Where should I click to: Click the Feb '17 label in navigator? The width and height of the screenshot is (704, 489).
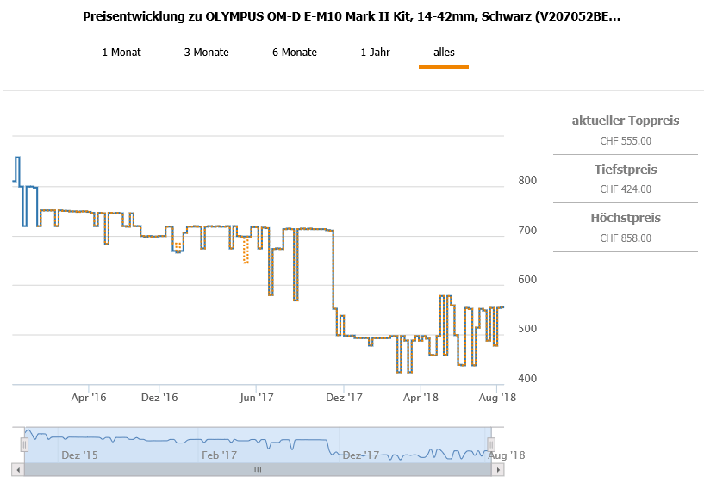(219, 455)
